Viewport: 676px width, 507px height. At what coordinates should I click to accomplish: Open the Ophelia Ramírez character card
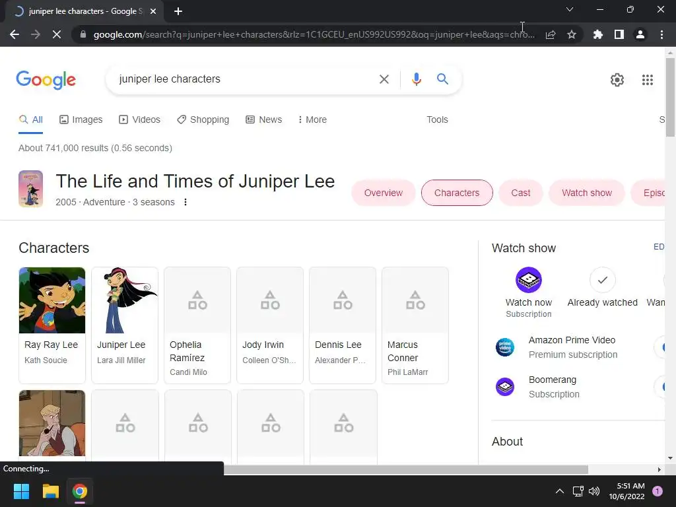197,325
